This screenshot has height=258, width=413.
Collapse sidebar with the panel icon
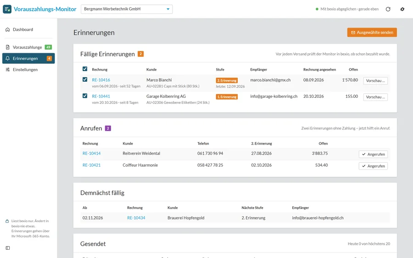(x=8, y=248)
